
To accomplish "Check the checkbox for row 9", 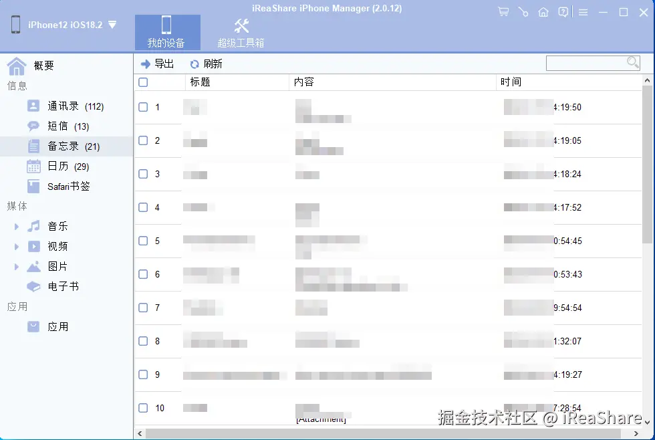I will tap(143, 374).
